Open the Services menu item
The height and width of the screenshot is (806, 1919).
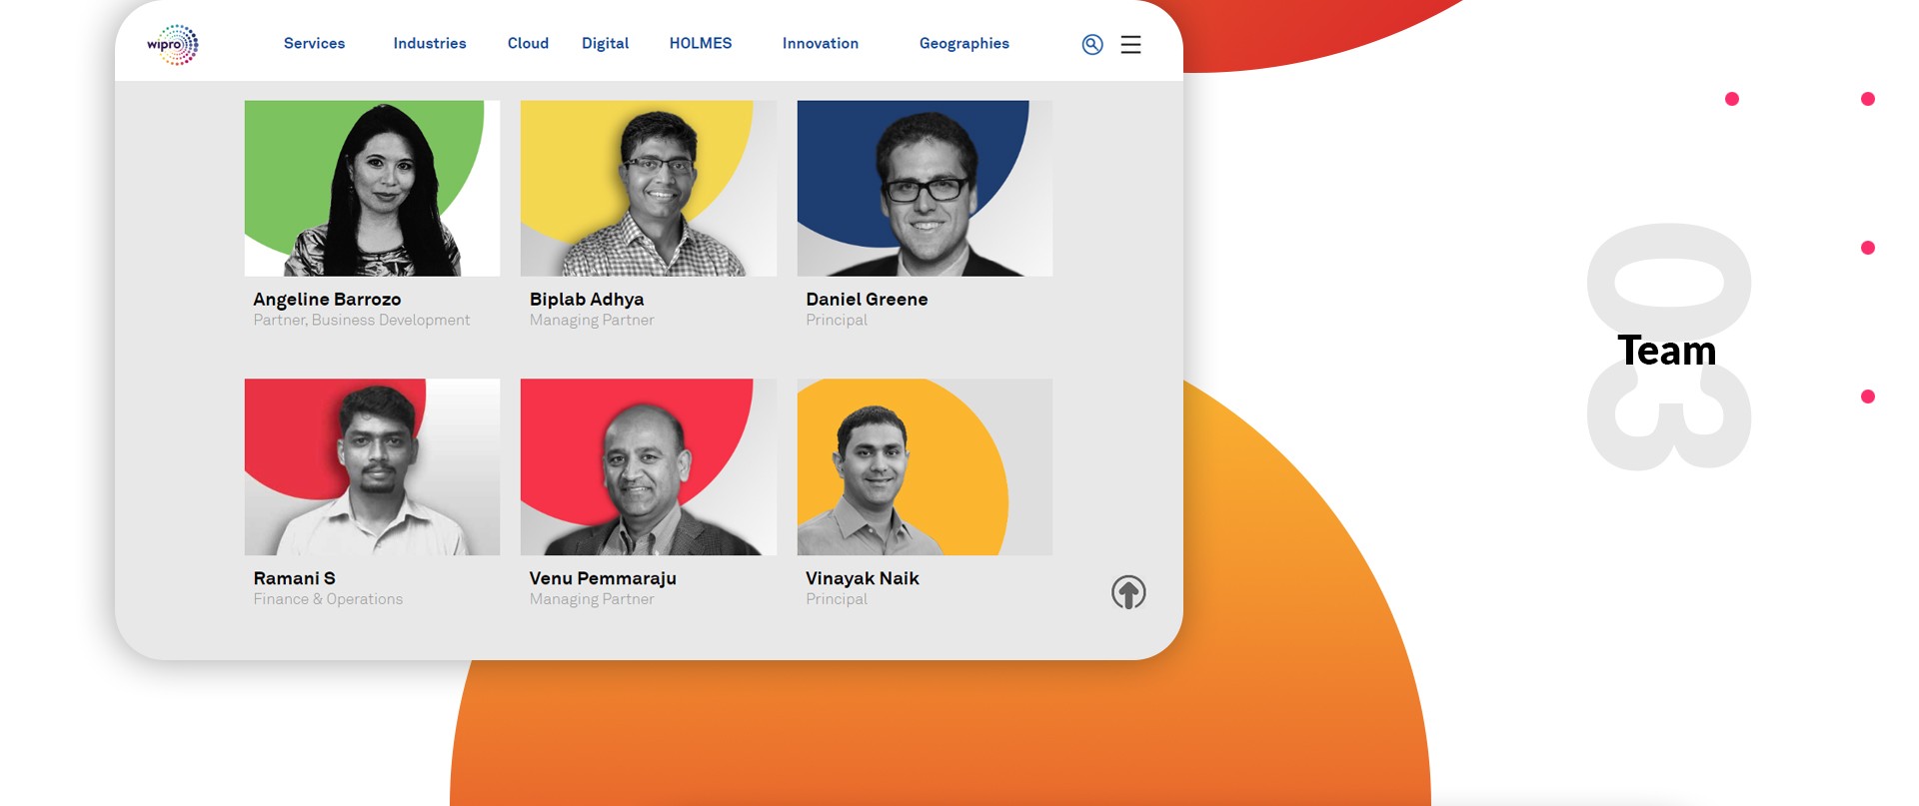tap(314, 43)
